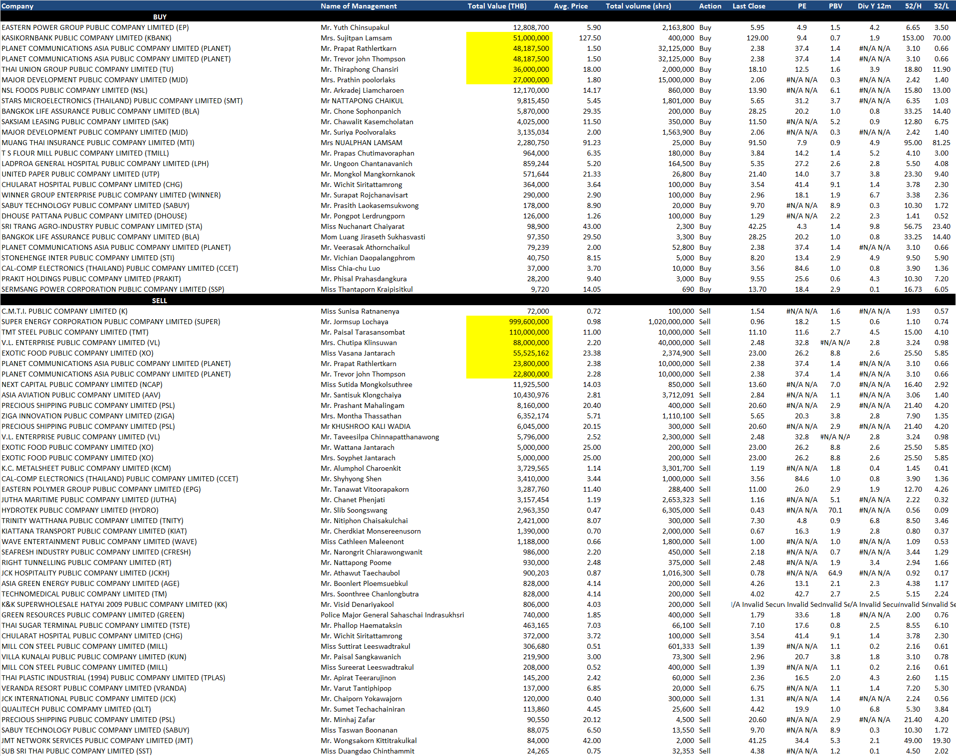Click the Name of Management header
The height and width of the screenshot is (756, 956).
pos(359,6)
